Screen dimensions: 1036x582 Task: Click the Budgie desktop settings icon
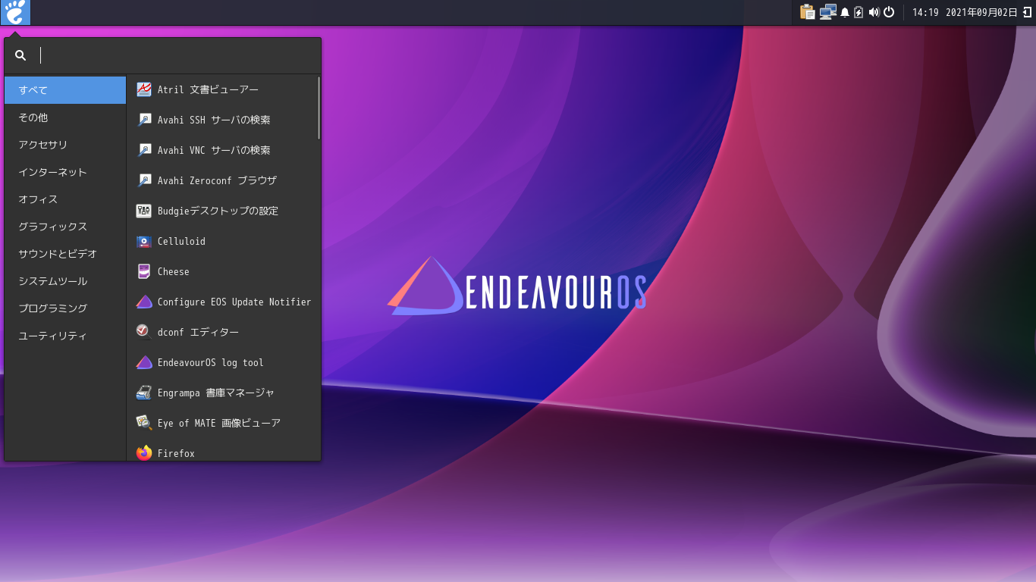pos(144,211)
